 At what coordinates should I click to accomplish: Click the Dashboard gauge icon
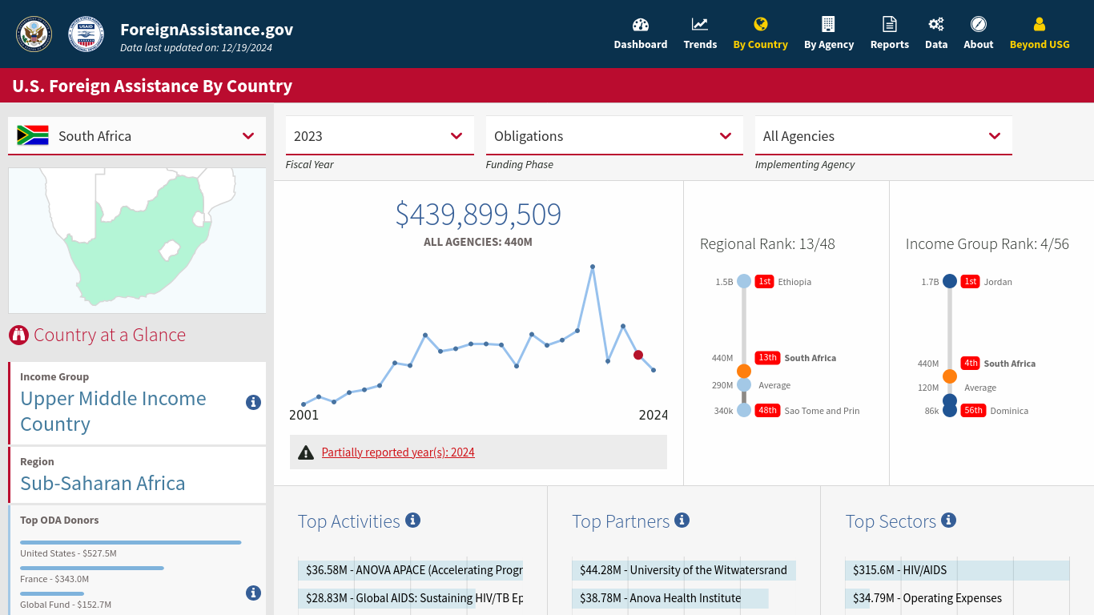[641, 24]
